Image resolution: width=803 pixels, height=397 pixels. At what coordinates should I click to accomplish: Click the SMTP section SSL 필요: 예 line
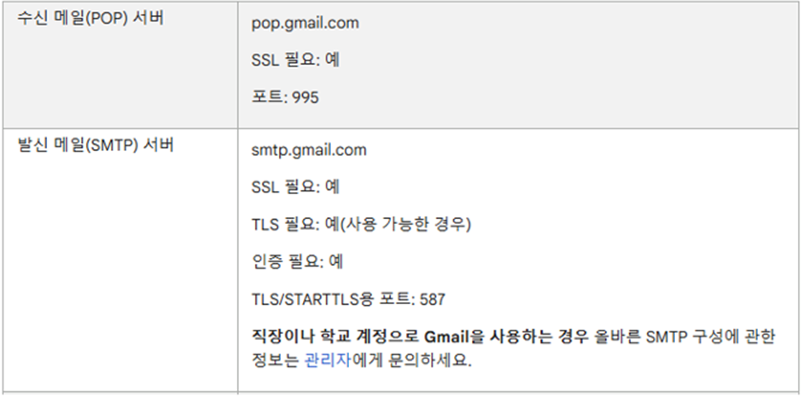pyautogui.click(x=295, y=187)
